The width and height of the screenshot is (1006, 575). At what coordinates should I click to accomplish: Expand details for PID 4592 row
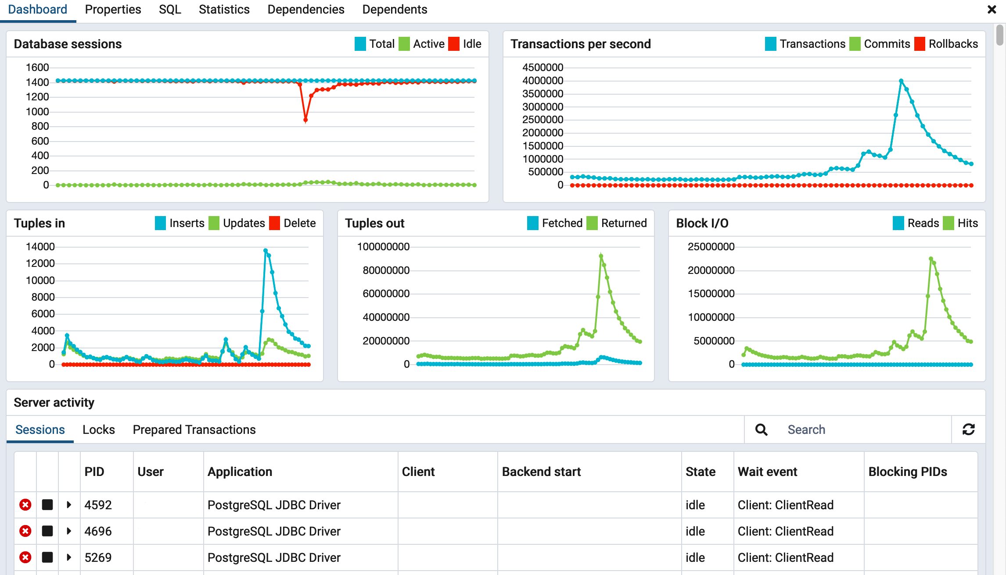[x=69, y=505]
